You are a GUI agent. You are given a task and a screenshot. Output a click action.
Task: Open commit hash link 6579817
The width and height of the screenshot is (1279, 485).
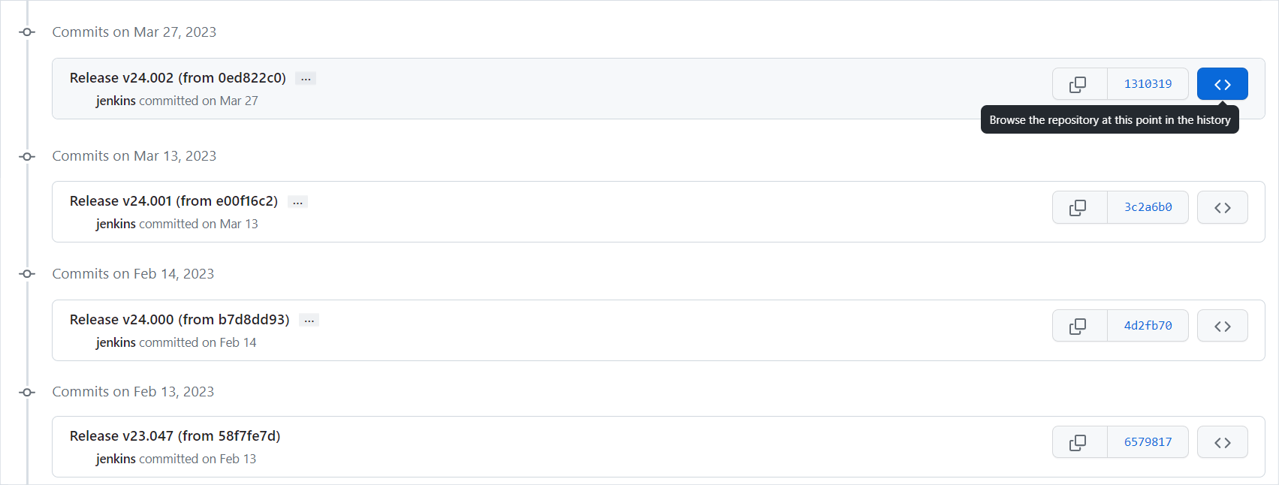[1148, 442]
